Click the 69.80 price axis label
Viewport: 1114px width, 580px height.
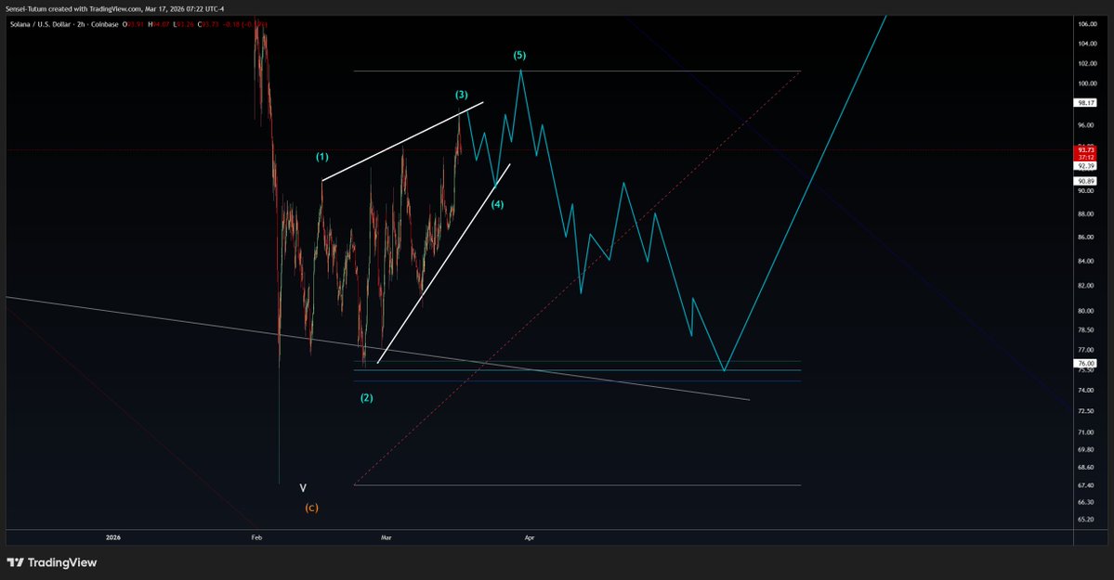(x=1087, y=450)
